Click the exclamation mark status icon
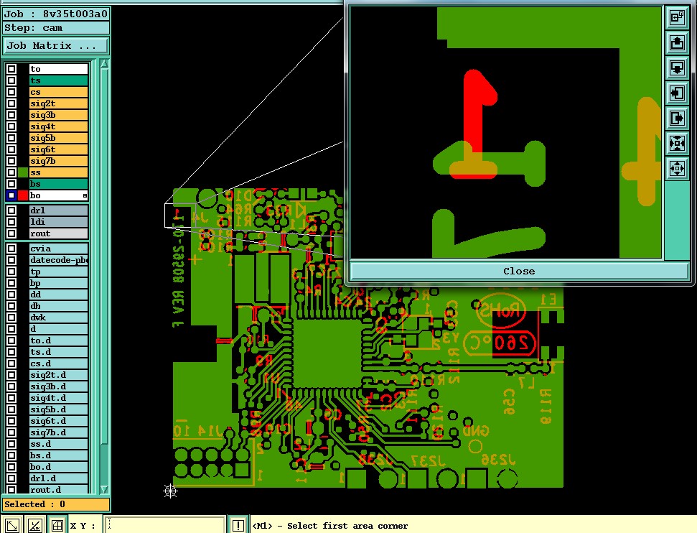 (x=238, y=525)
